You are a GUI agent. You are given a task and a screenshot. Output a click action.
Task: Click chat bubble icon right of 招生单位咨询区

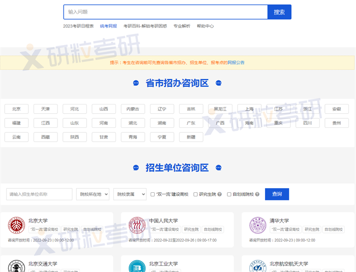[x=219, y=168]
